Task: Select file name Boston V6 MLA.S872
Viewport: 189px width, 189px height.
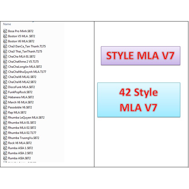Action: coord(21,41)
